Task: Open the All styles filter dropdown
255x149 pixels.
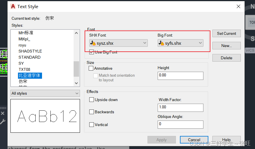Action: click(x=45, y=94)
